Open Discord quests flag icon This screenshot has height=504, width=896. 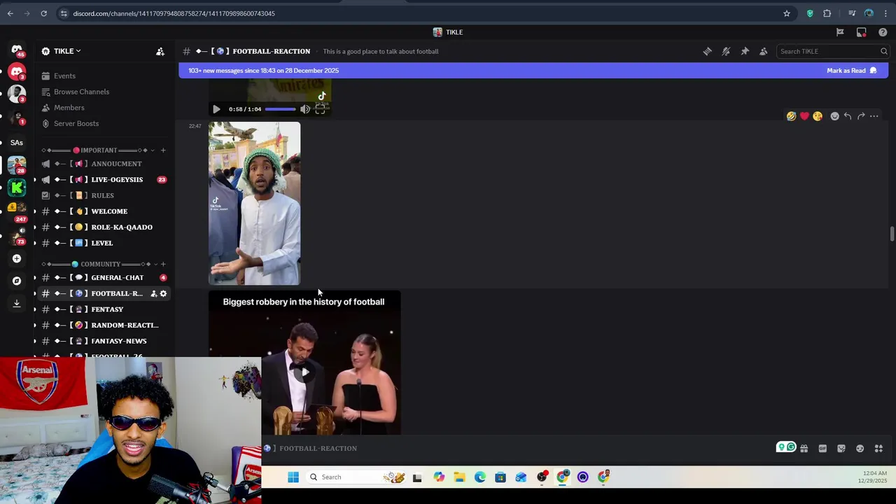(840, 32)
